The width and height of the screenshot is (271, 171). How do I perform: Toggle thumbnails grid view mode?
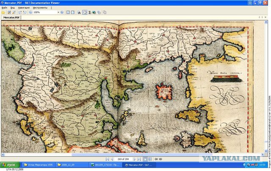(x=150, y=159)
